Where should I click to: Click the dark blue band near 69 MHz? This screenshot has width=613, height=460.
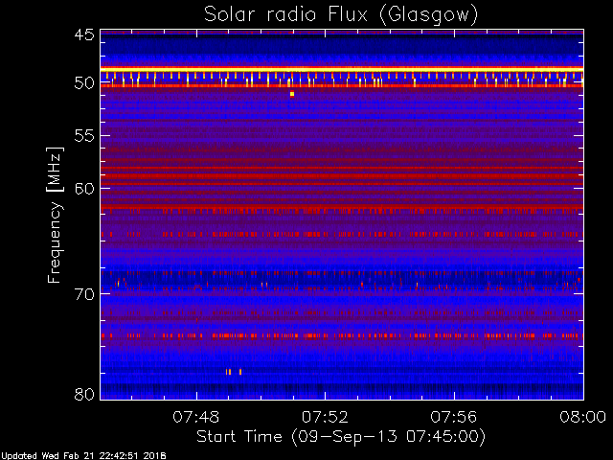[x=342, y=280]
